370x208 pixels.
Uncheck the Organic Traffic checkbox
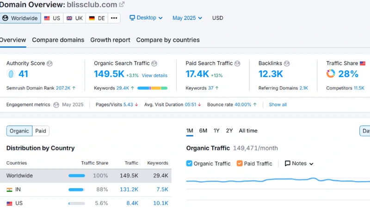click(189, 163)
